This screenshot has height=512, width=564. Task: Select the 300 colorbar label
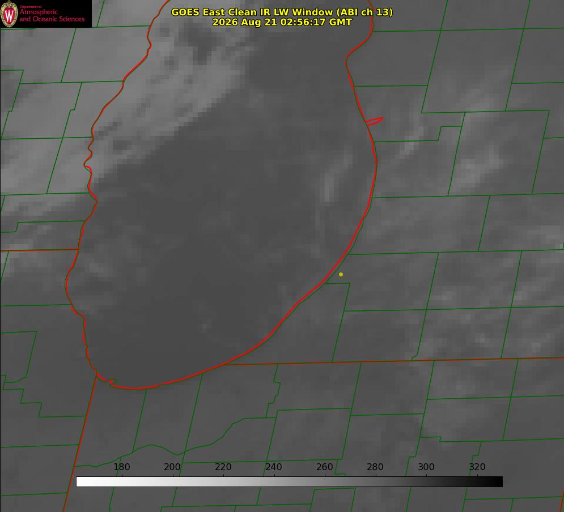coord(426,467)
